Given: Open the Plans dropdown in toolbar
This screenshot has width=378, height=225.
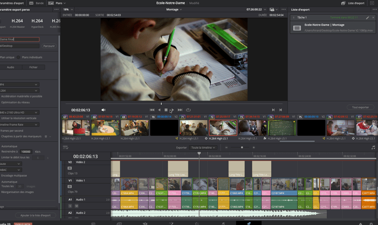Looking at the screenshot, I should coord(57,3).
